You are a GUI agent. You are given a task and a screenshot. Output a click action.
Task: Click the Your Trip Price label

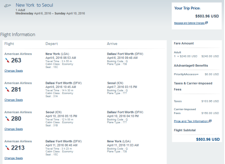coord(187,8)
